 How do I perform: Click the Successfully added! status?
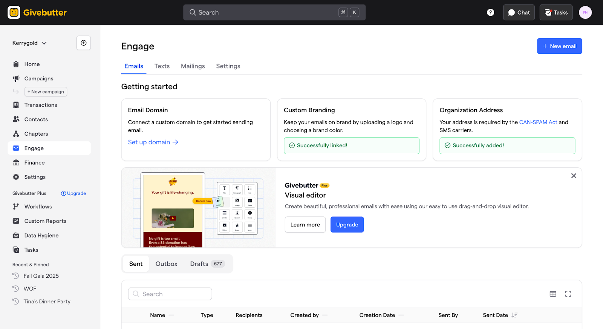click(507, 145)
